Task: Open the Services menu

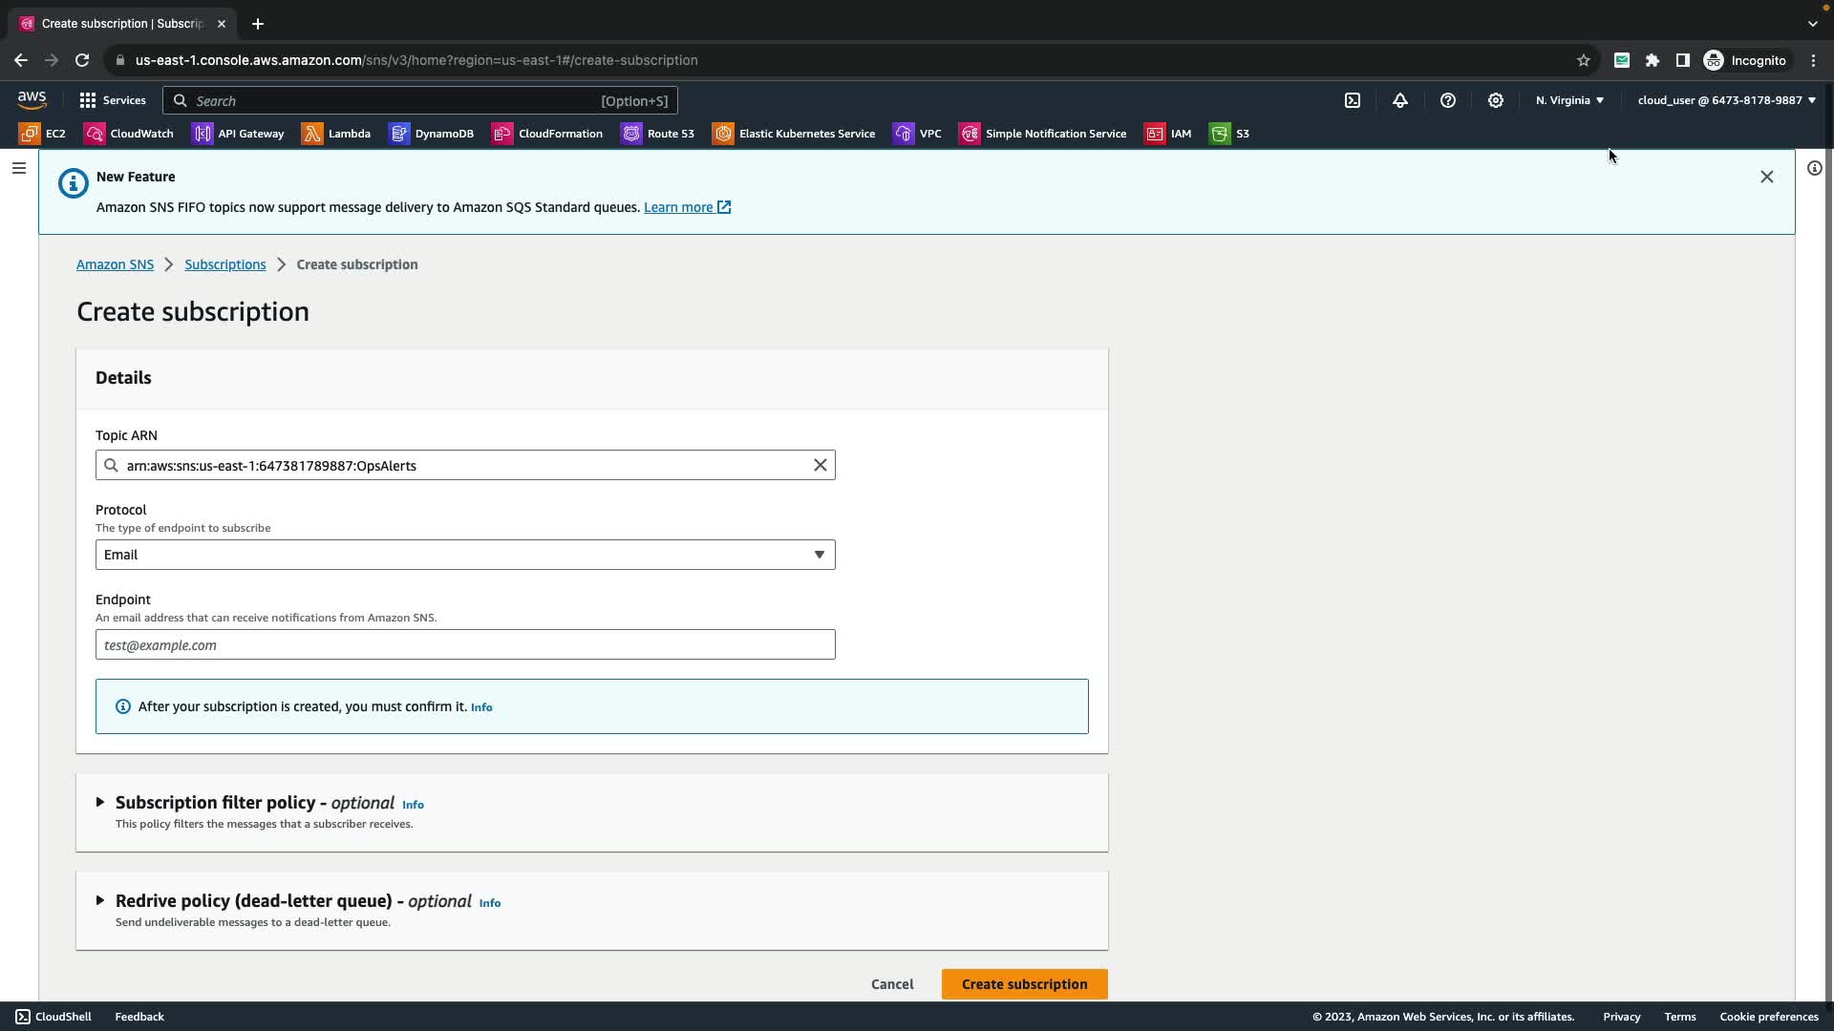Action: [113, 100]
